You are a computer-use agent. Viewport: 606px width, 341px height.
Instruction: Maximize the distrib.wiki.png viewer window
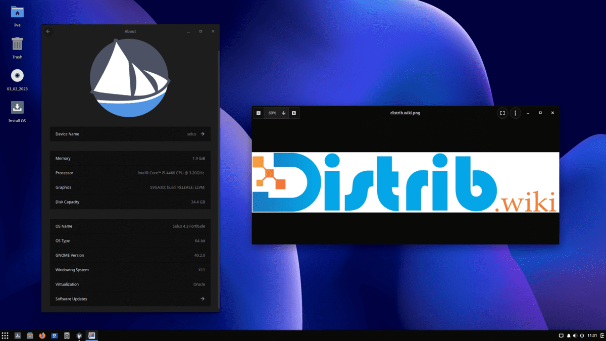click(x=540, y=113)
